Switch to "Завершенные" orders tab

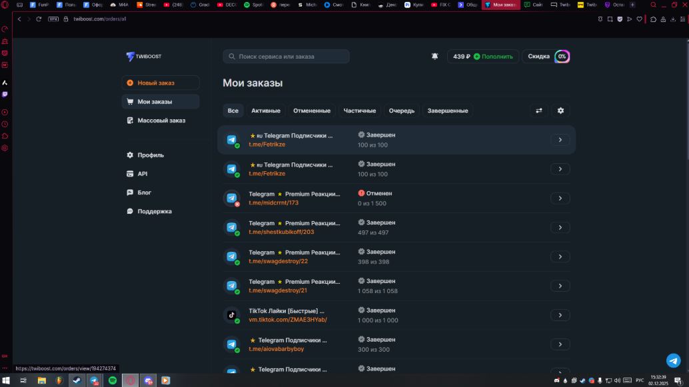(447, 111)
